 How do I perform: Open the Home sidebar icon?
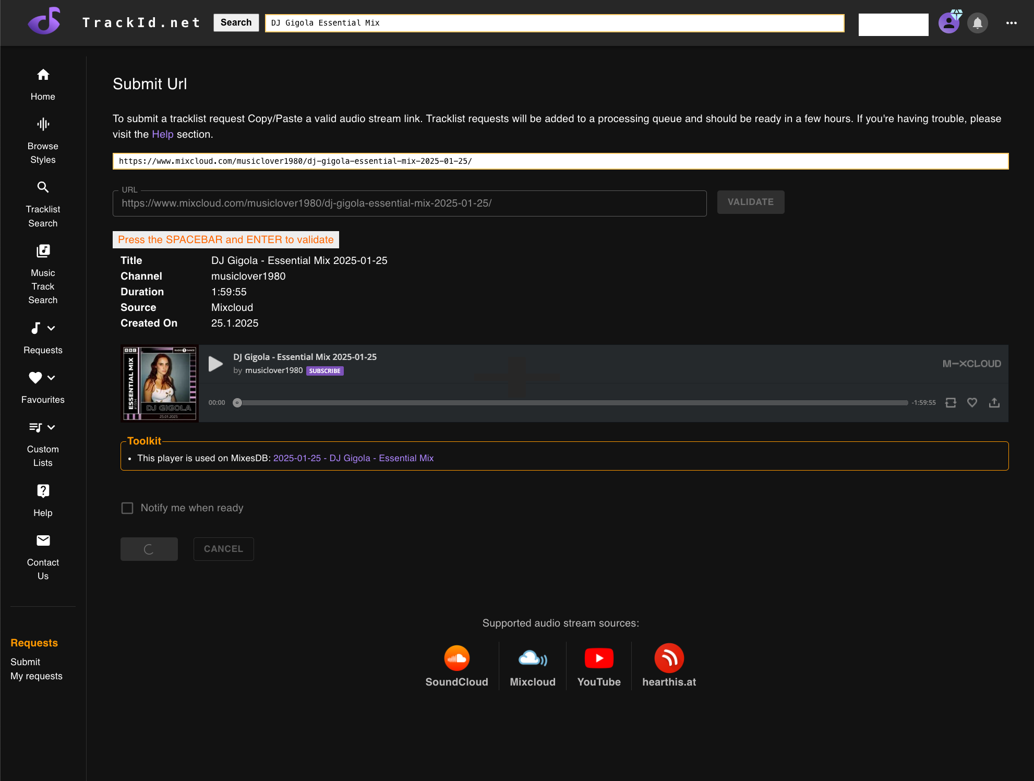(x=43, y=75)
